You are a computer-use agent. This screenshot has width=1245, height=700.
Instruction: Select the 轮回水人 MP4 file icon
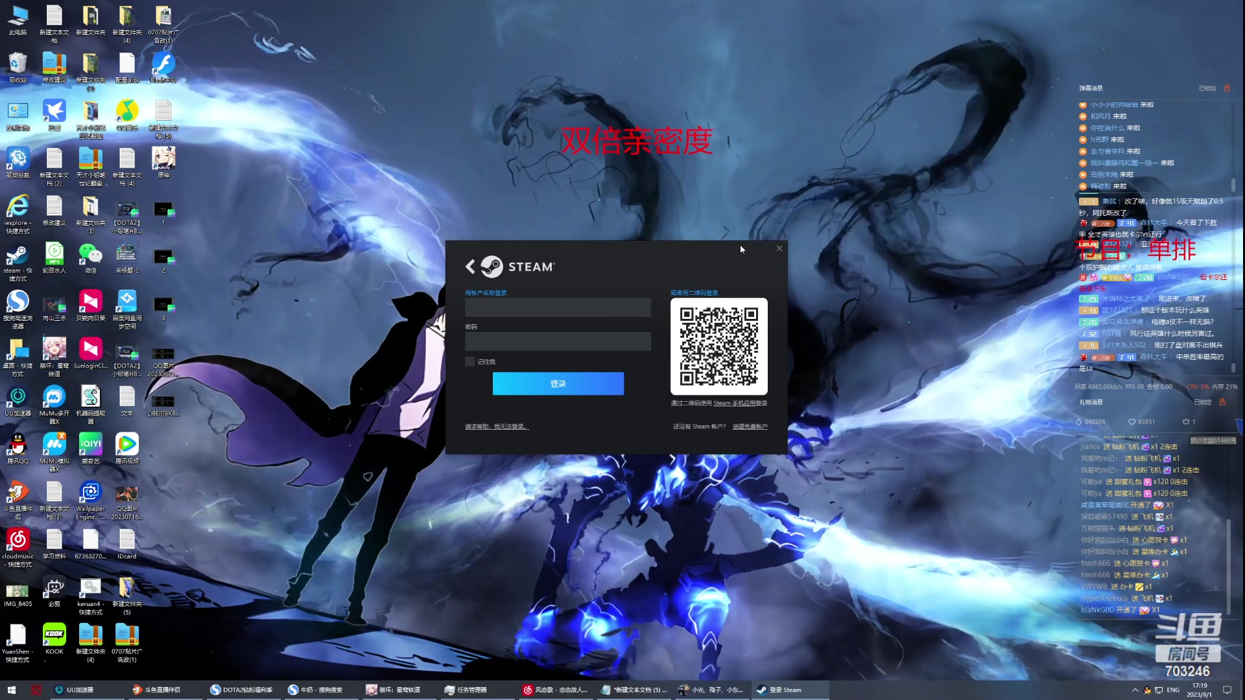point(54,259)
